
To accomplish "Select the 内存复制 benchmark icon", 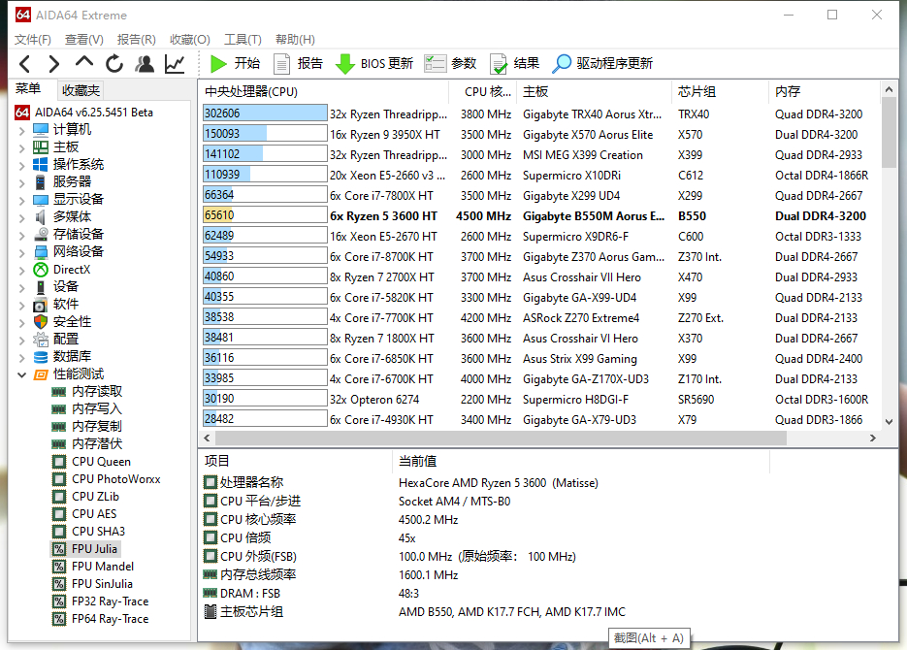I will coord(58,426).
